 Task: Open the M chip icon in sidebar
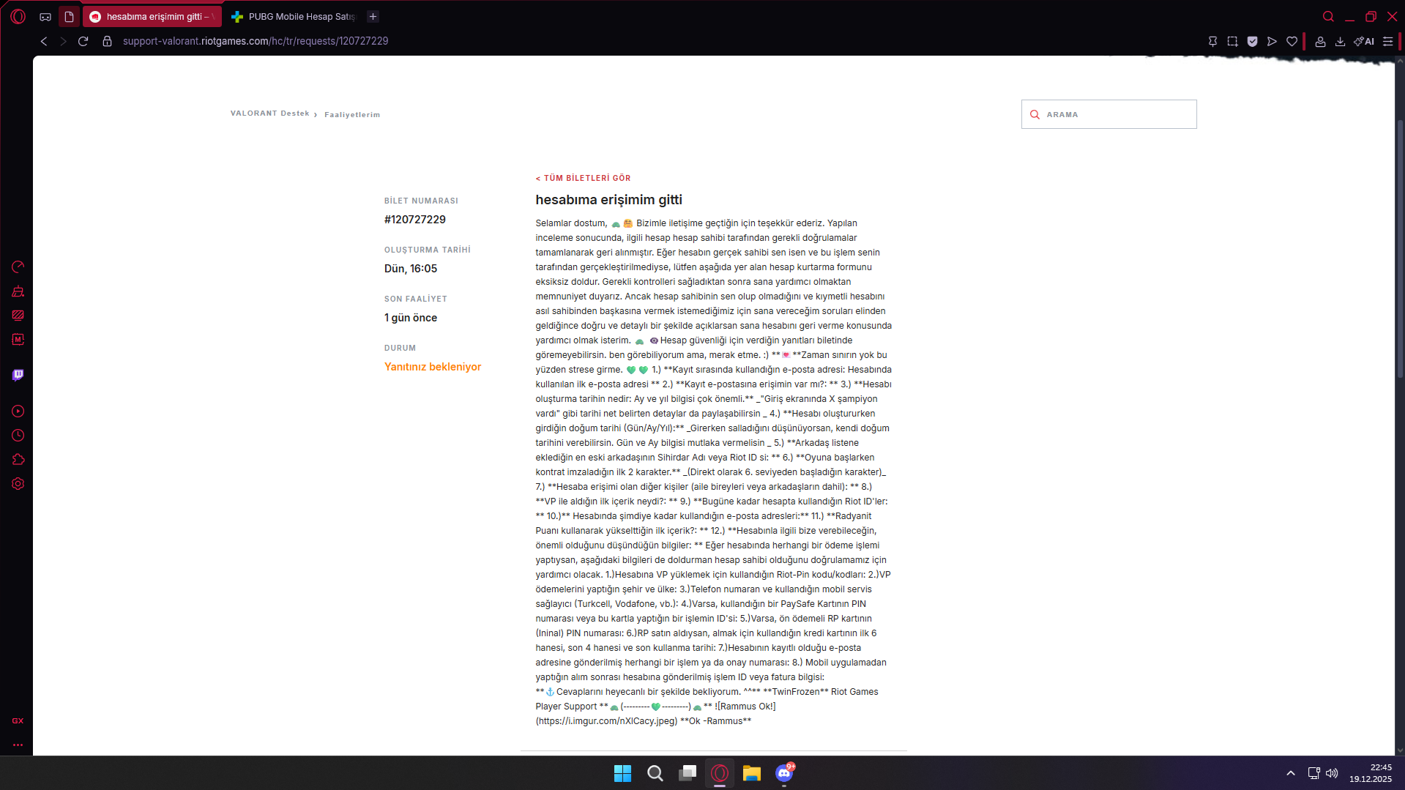click(x=18, y=340)
